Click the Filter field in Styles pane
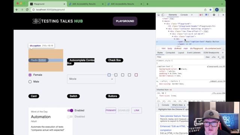The image size is (240, 135). [180, 57]
